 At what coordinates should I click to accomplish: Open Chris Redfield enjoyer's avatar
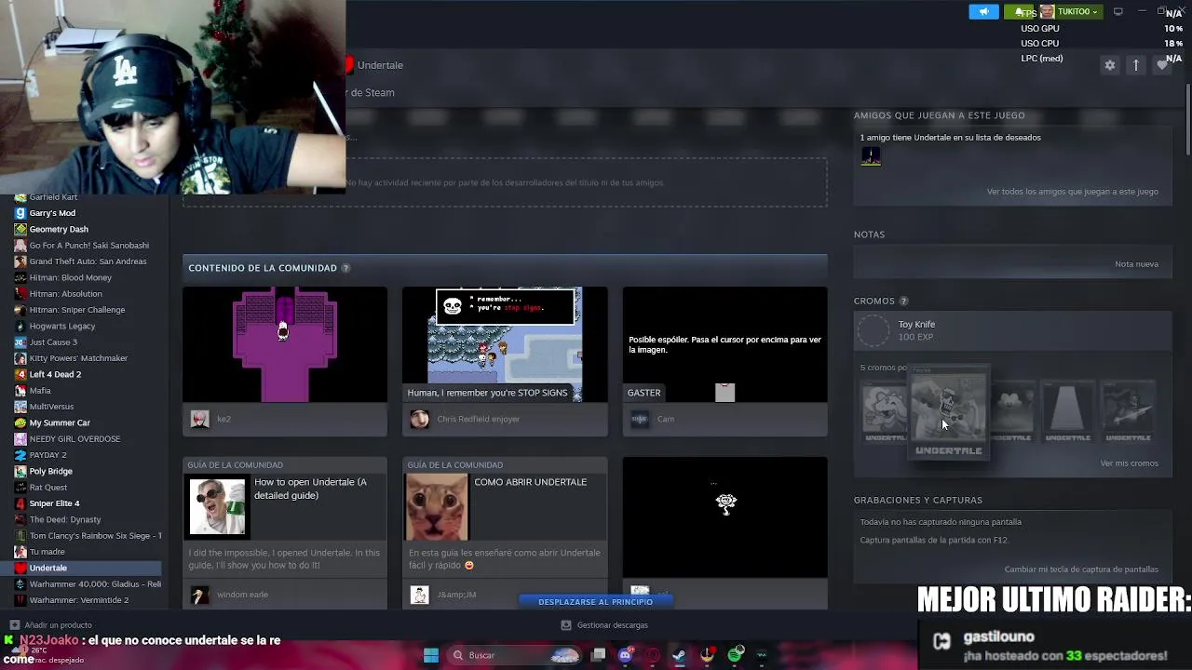point(419,420)
